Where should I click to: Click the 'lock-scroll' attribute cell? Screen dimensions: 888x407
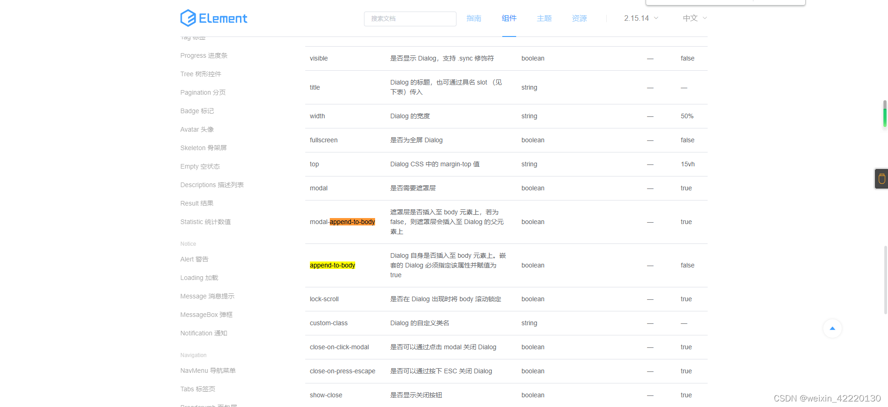point(324,299)
